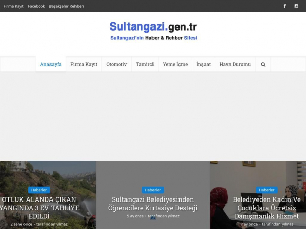
Task: Open the Sultangazi Belediyesinden Öğrencilere Kırtasiye Desteği article
Action: pyautogui.click(x=153, y=204)
